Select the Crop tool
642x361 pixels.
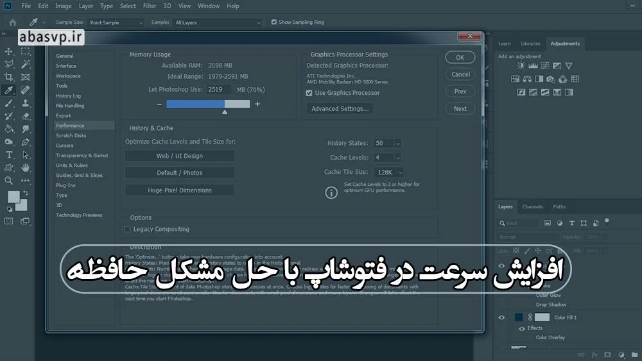coord(8,77)
